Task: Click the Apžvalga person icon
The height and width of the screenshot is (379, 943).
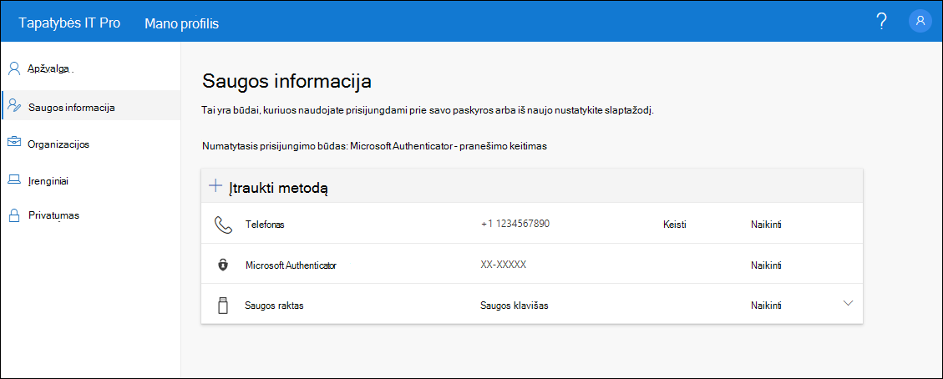Action: pyautogui.click(x=14, y=68)
